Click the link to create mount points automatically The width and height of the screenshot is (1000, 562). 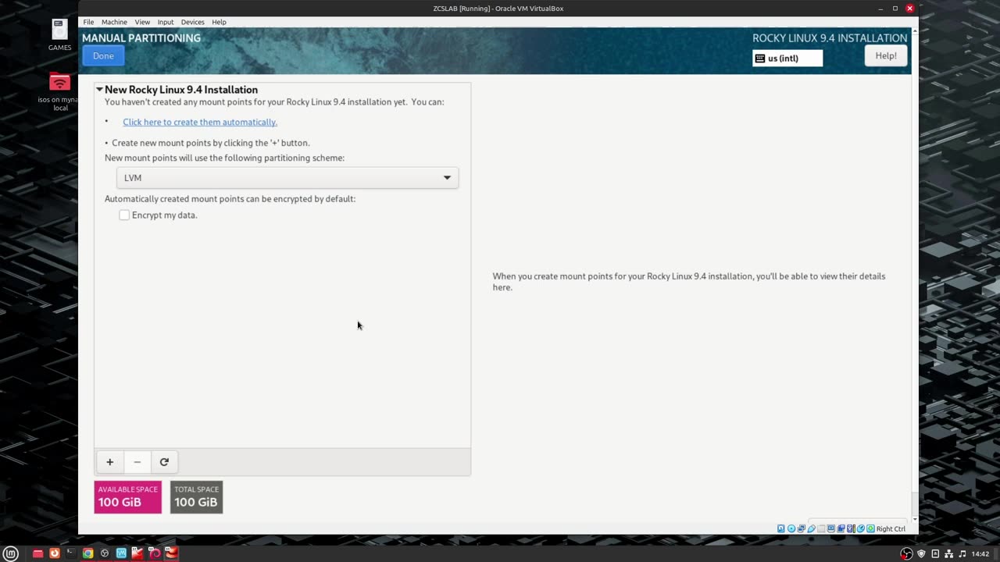pos(200,122)
